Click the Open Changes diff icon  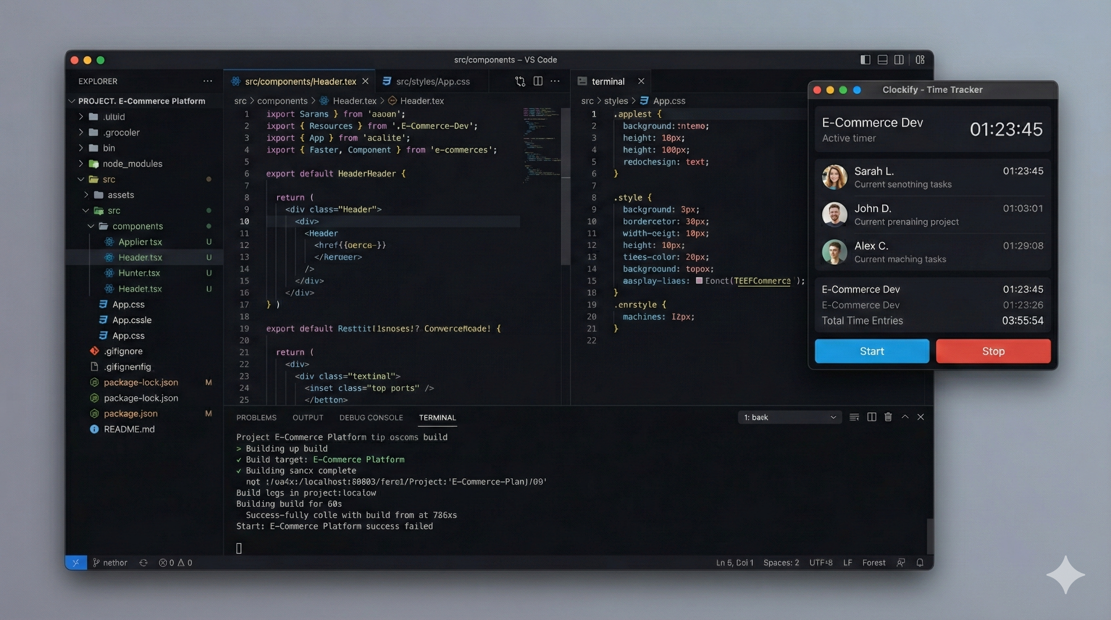pyautogui.click(x=519, y=81)
